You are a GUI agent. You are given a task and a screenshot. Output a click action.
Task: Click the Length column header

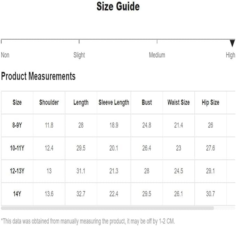click(81, 103)
